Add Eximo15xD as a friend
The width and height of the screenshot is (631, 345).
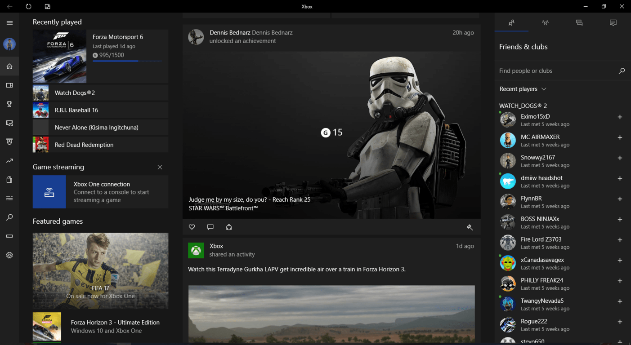pyautogui.click(x=620, y=117)
